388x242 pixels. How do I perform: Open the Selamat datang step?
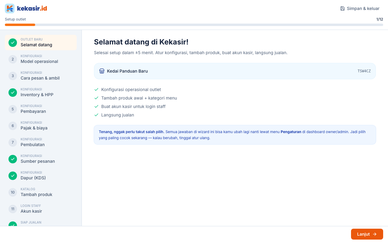(41, 42)
